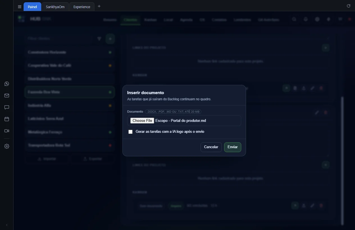
Task: Collapse the sidebar using the bottom chevron
Action: pyautogui.click(x=7, y=225)
